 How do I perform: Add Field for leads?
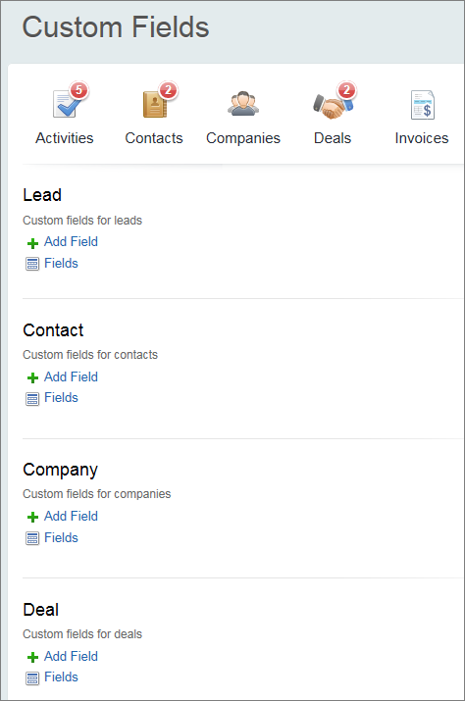tap(71, 242)
